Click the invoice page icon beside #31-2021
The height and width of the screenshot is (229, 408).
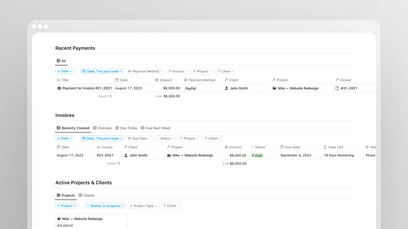point(337,88)
